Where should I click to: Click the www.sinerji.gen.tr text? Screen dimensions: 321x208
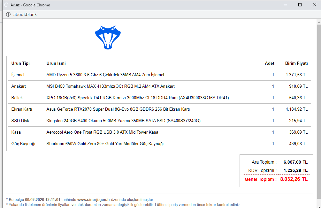tap(94, 200)
